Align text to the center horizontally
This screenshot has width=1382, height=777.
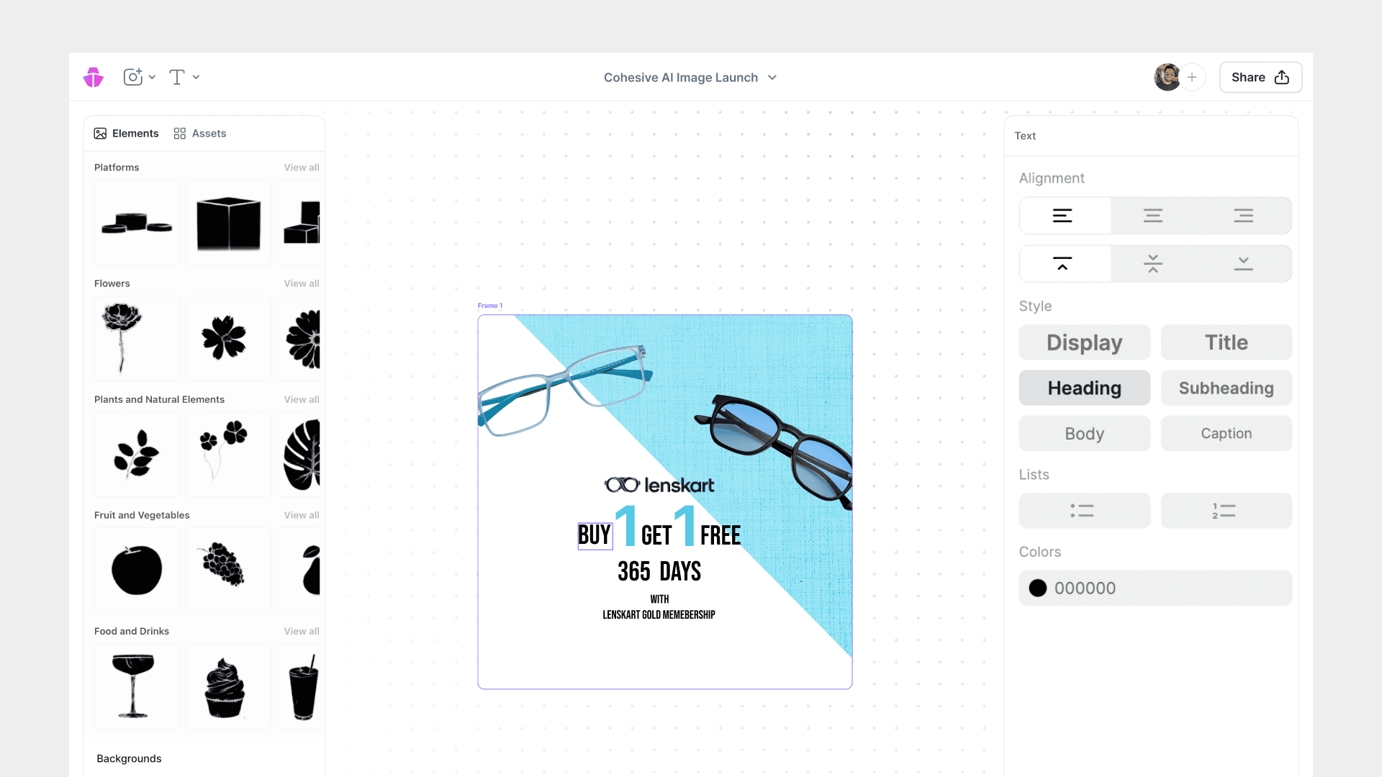coord(1153,216)
